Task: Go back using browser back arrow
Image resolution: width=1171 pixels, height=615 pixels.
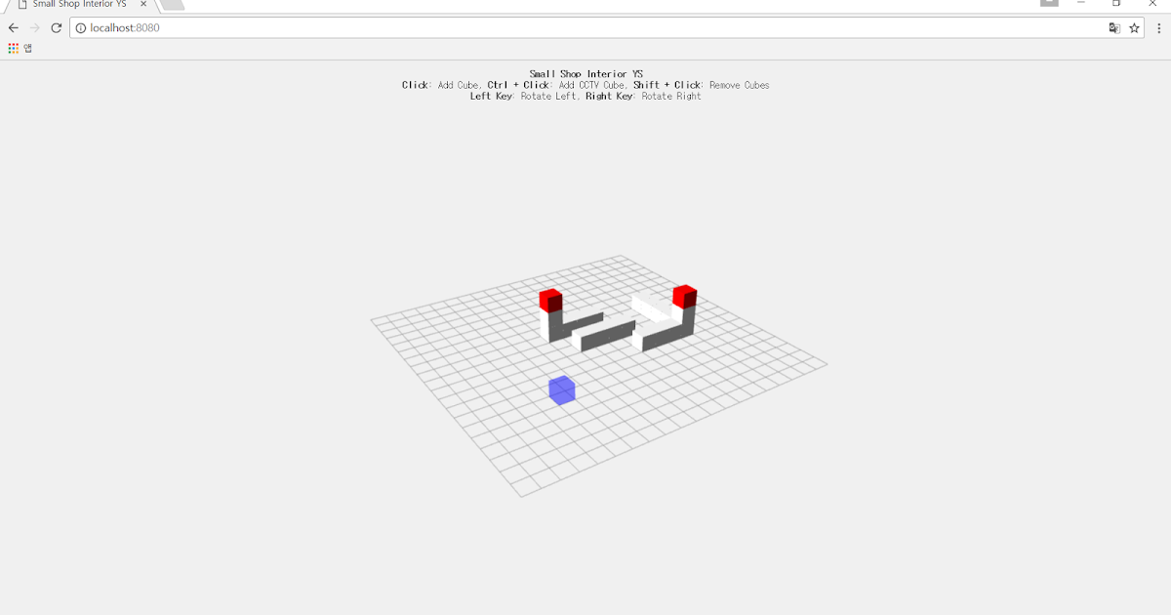Action: [x=14, y=28]
